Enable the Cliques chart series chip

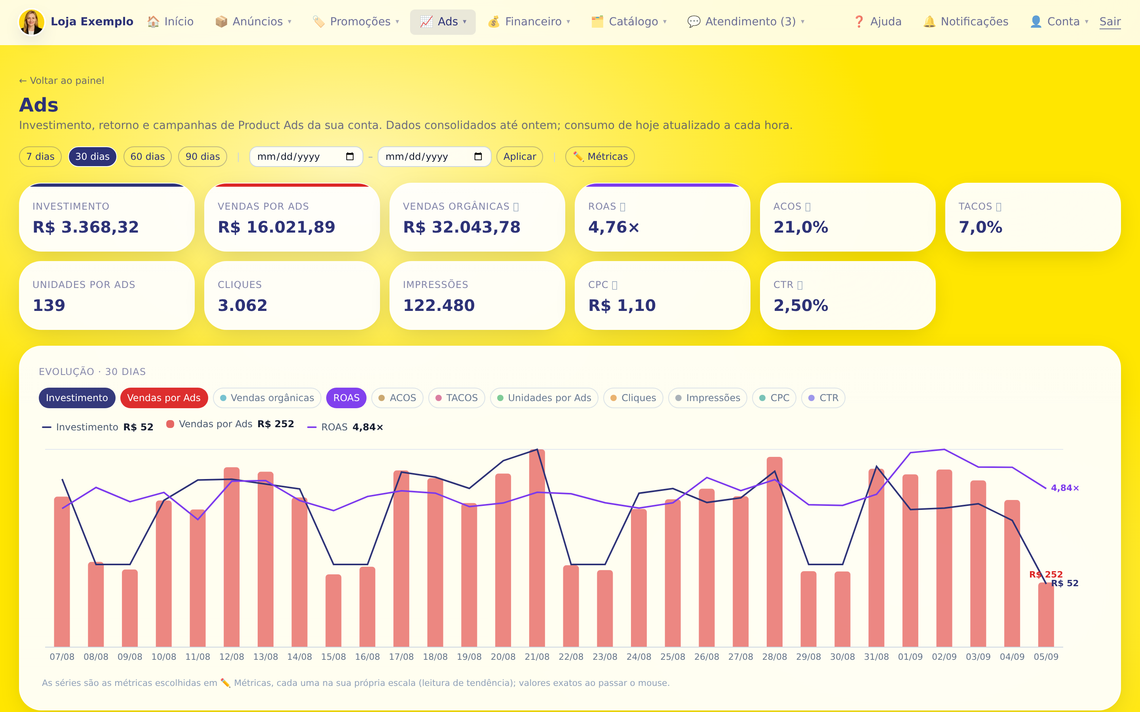633,398
